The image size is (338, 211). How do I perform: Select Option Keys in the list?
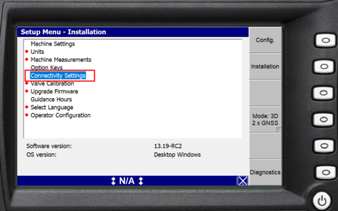click(x=47, y=68)
